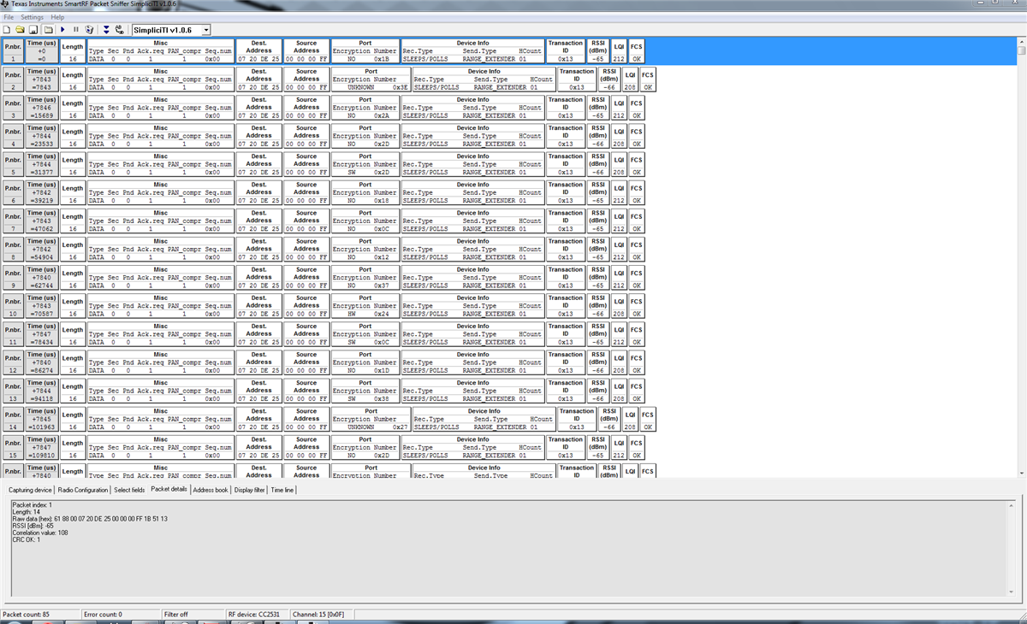Click port number 0x38 cell
Screen dimensions: 1027x624
click(382, 398)
